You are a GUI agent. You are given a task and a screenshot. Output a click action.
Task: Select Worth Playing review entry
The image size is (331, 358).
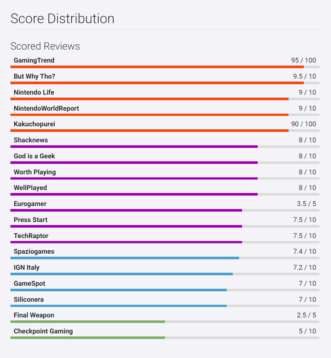click(x=35, y=172)
